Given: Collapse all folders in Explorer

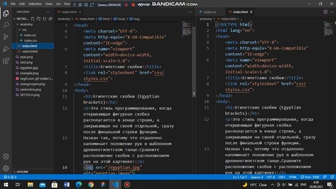Looking at the screenshot, I should pos(50,19).
